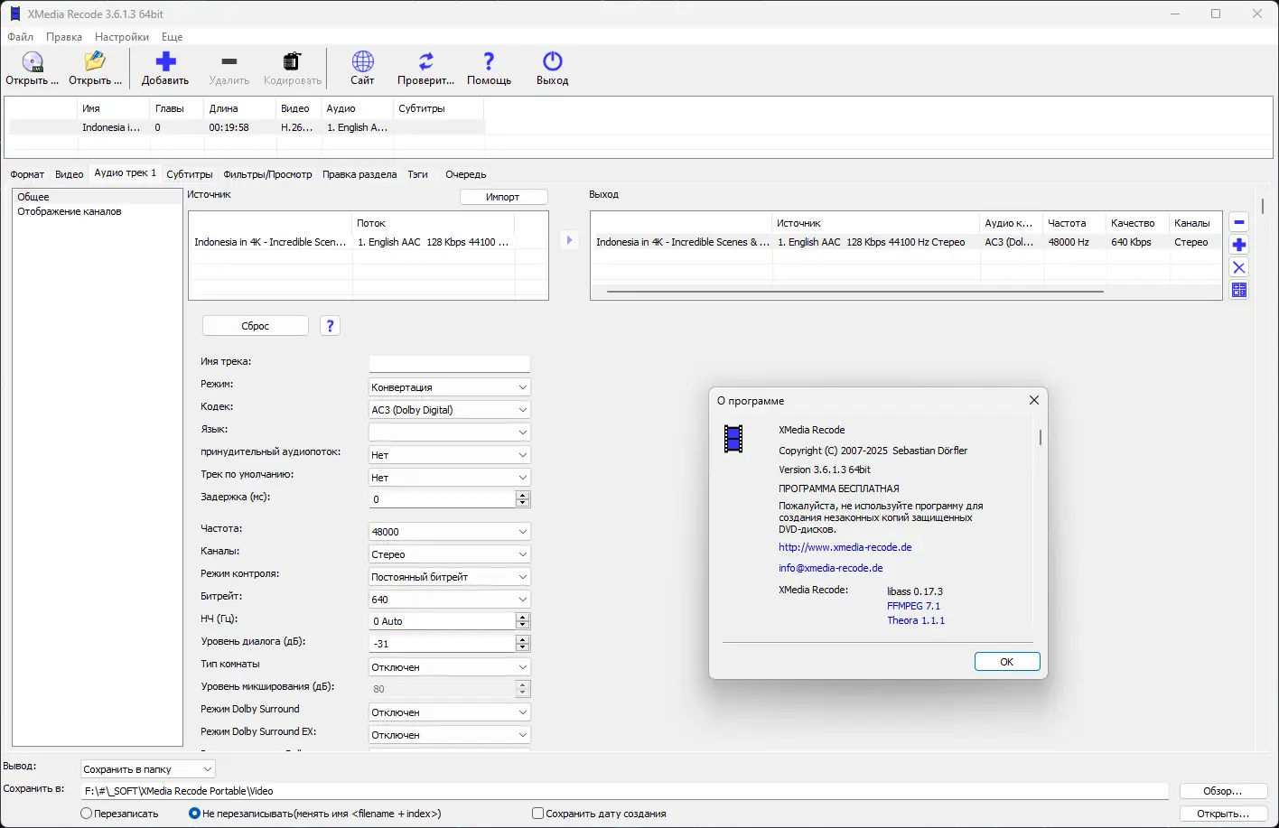1279x828 pixels.
Task: Switch to the Тэги tab
Action: pos(417,174)
